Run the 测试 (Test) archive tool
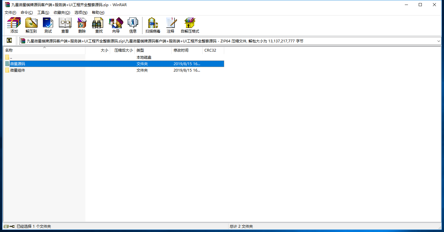Viewport: 444px width, 232px height. [48, 25]
